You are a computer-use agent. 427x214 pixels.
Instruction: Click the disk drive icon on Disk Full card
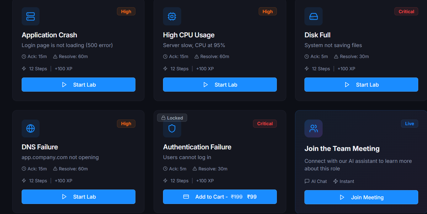[x=313, y=16]
